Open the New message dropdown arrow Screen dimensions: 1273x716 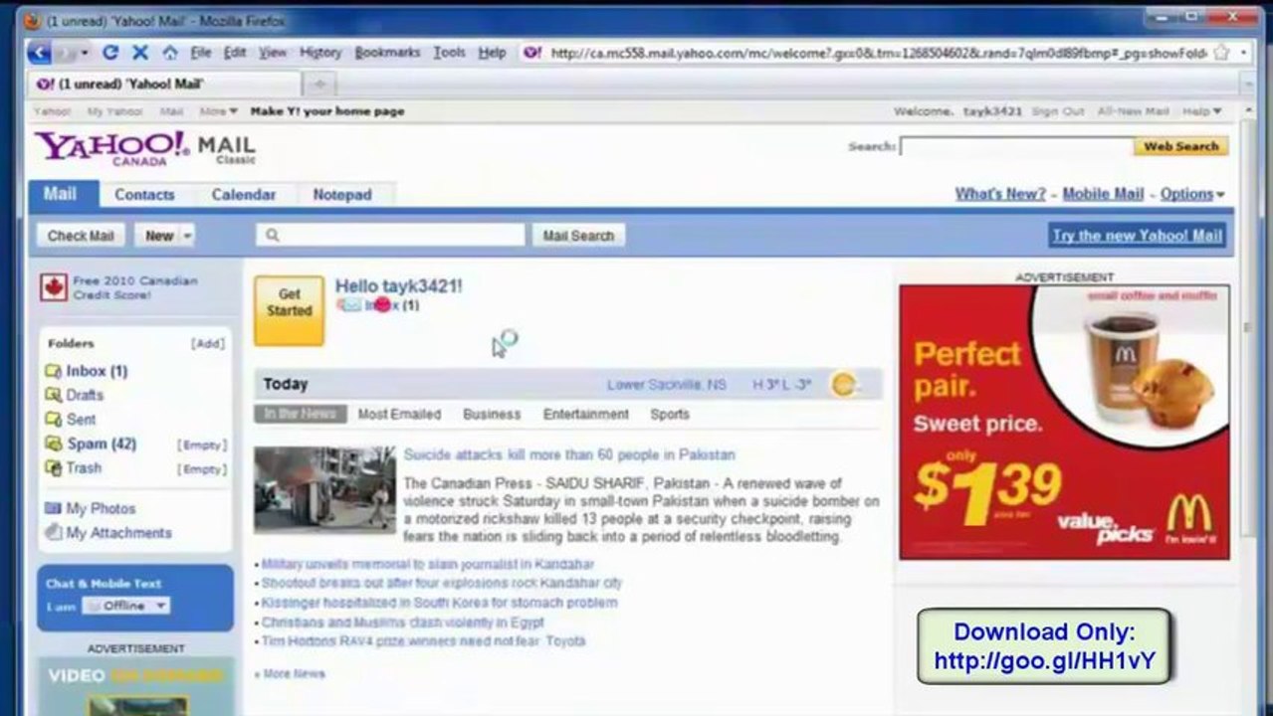point(186,236)
